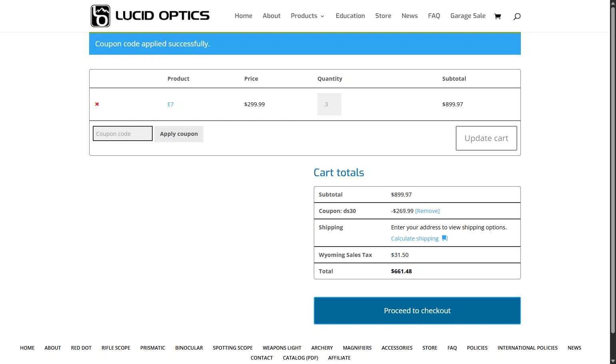Open HOME footer link
Image resolution: width=616 pixels, height=364 pixels.
[27, 348]
